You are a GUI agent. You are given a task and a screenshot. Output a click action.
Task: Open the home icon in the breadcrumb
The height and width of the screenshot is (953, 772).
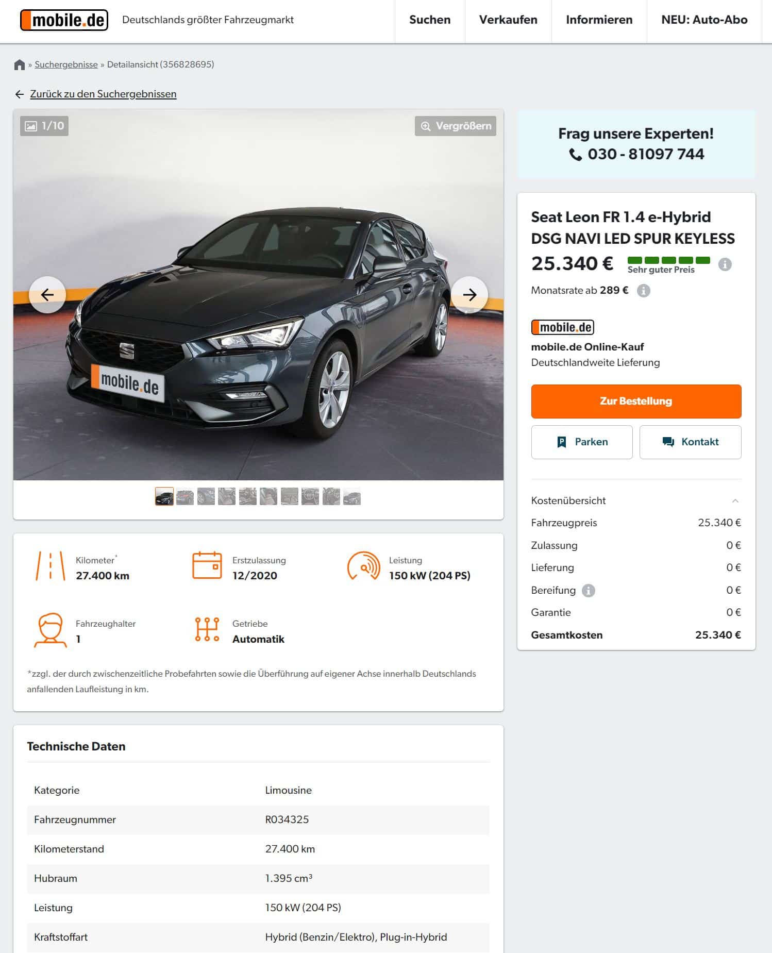click(x=20, y=64)
